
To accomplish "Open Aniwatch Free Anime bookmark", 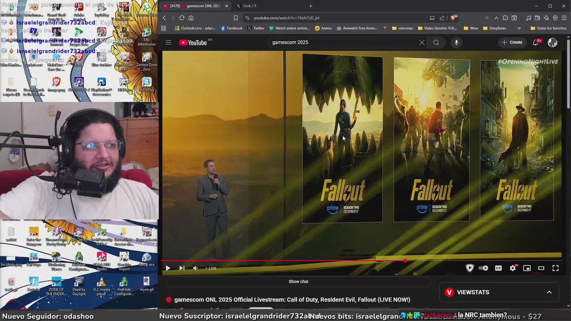I will [357, 28].
